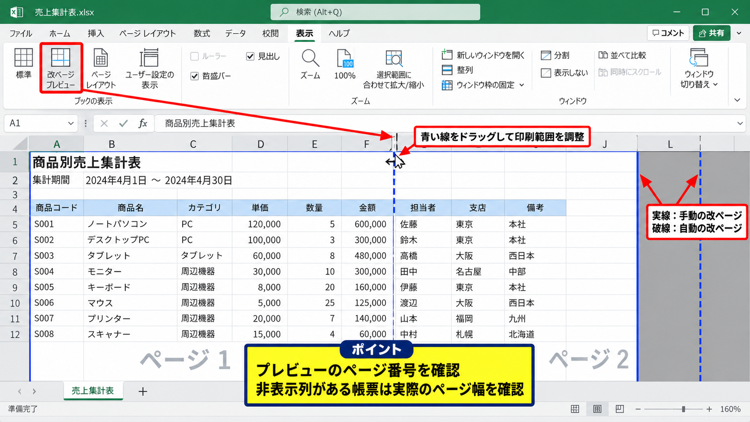
Task: Switch to the ページレイアウト ribbon tab
Action: (x=148, y=34)
